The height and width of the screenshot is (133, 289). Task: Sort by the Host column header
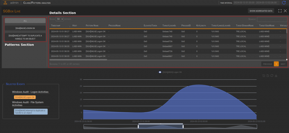(x=75, y=26)
